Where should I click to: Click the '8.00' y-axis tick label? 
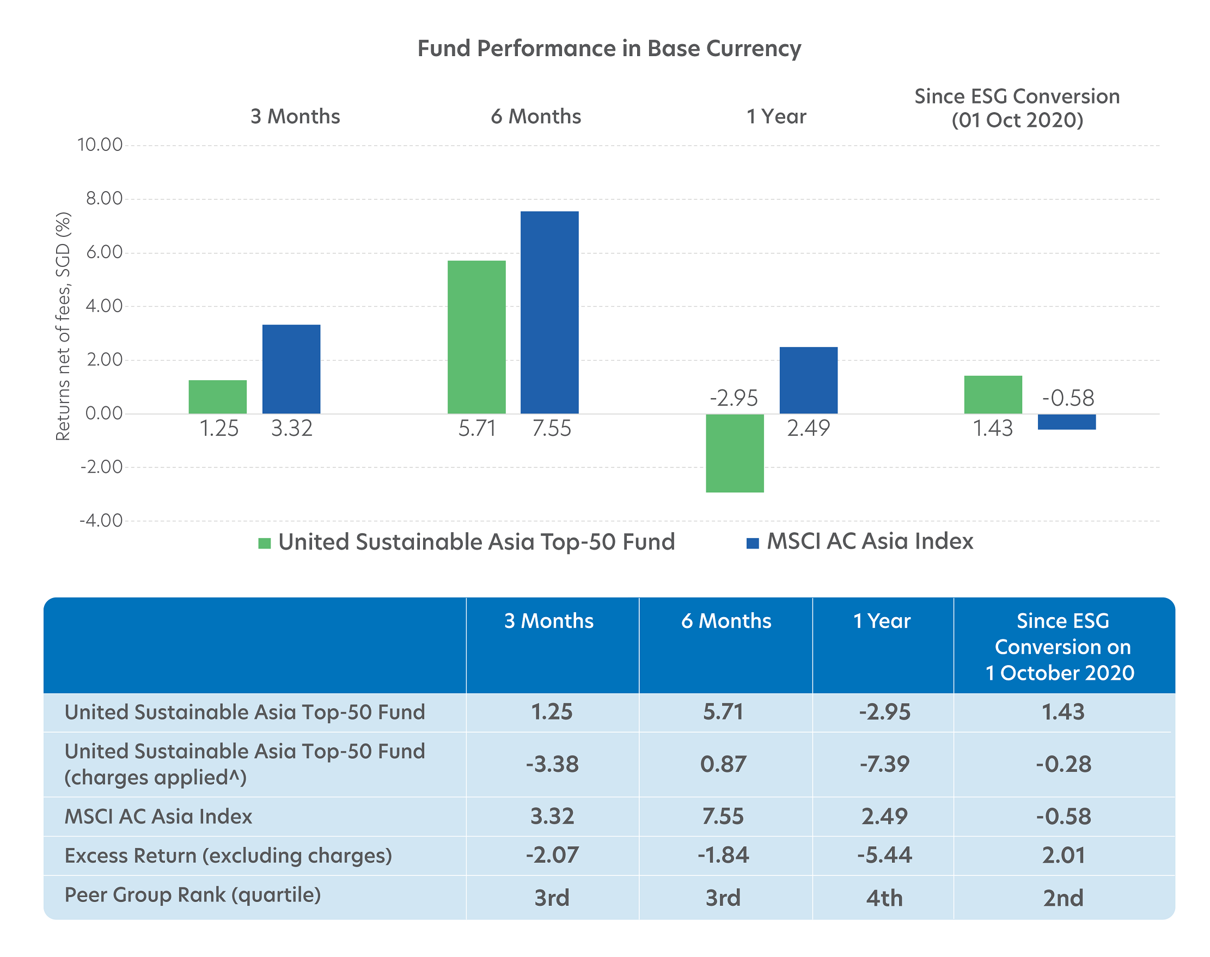tap(103, 198)
